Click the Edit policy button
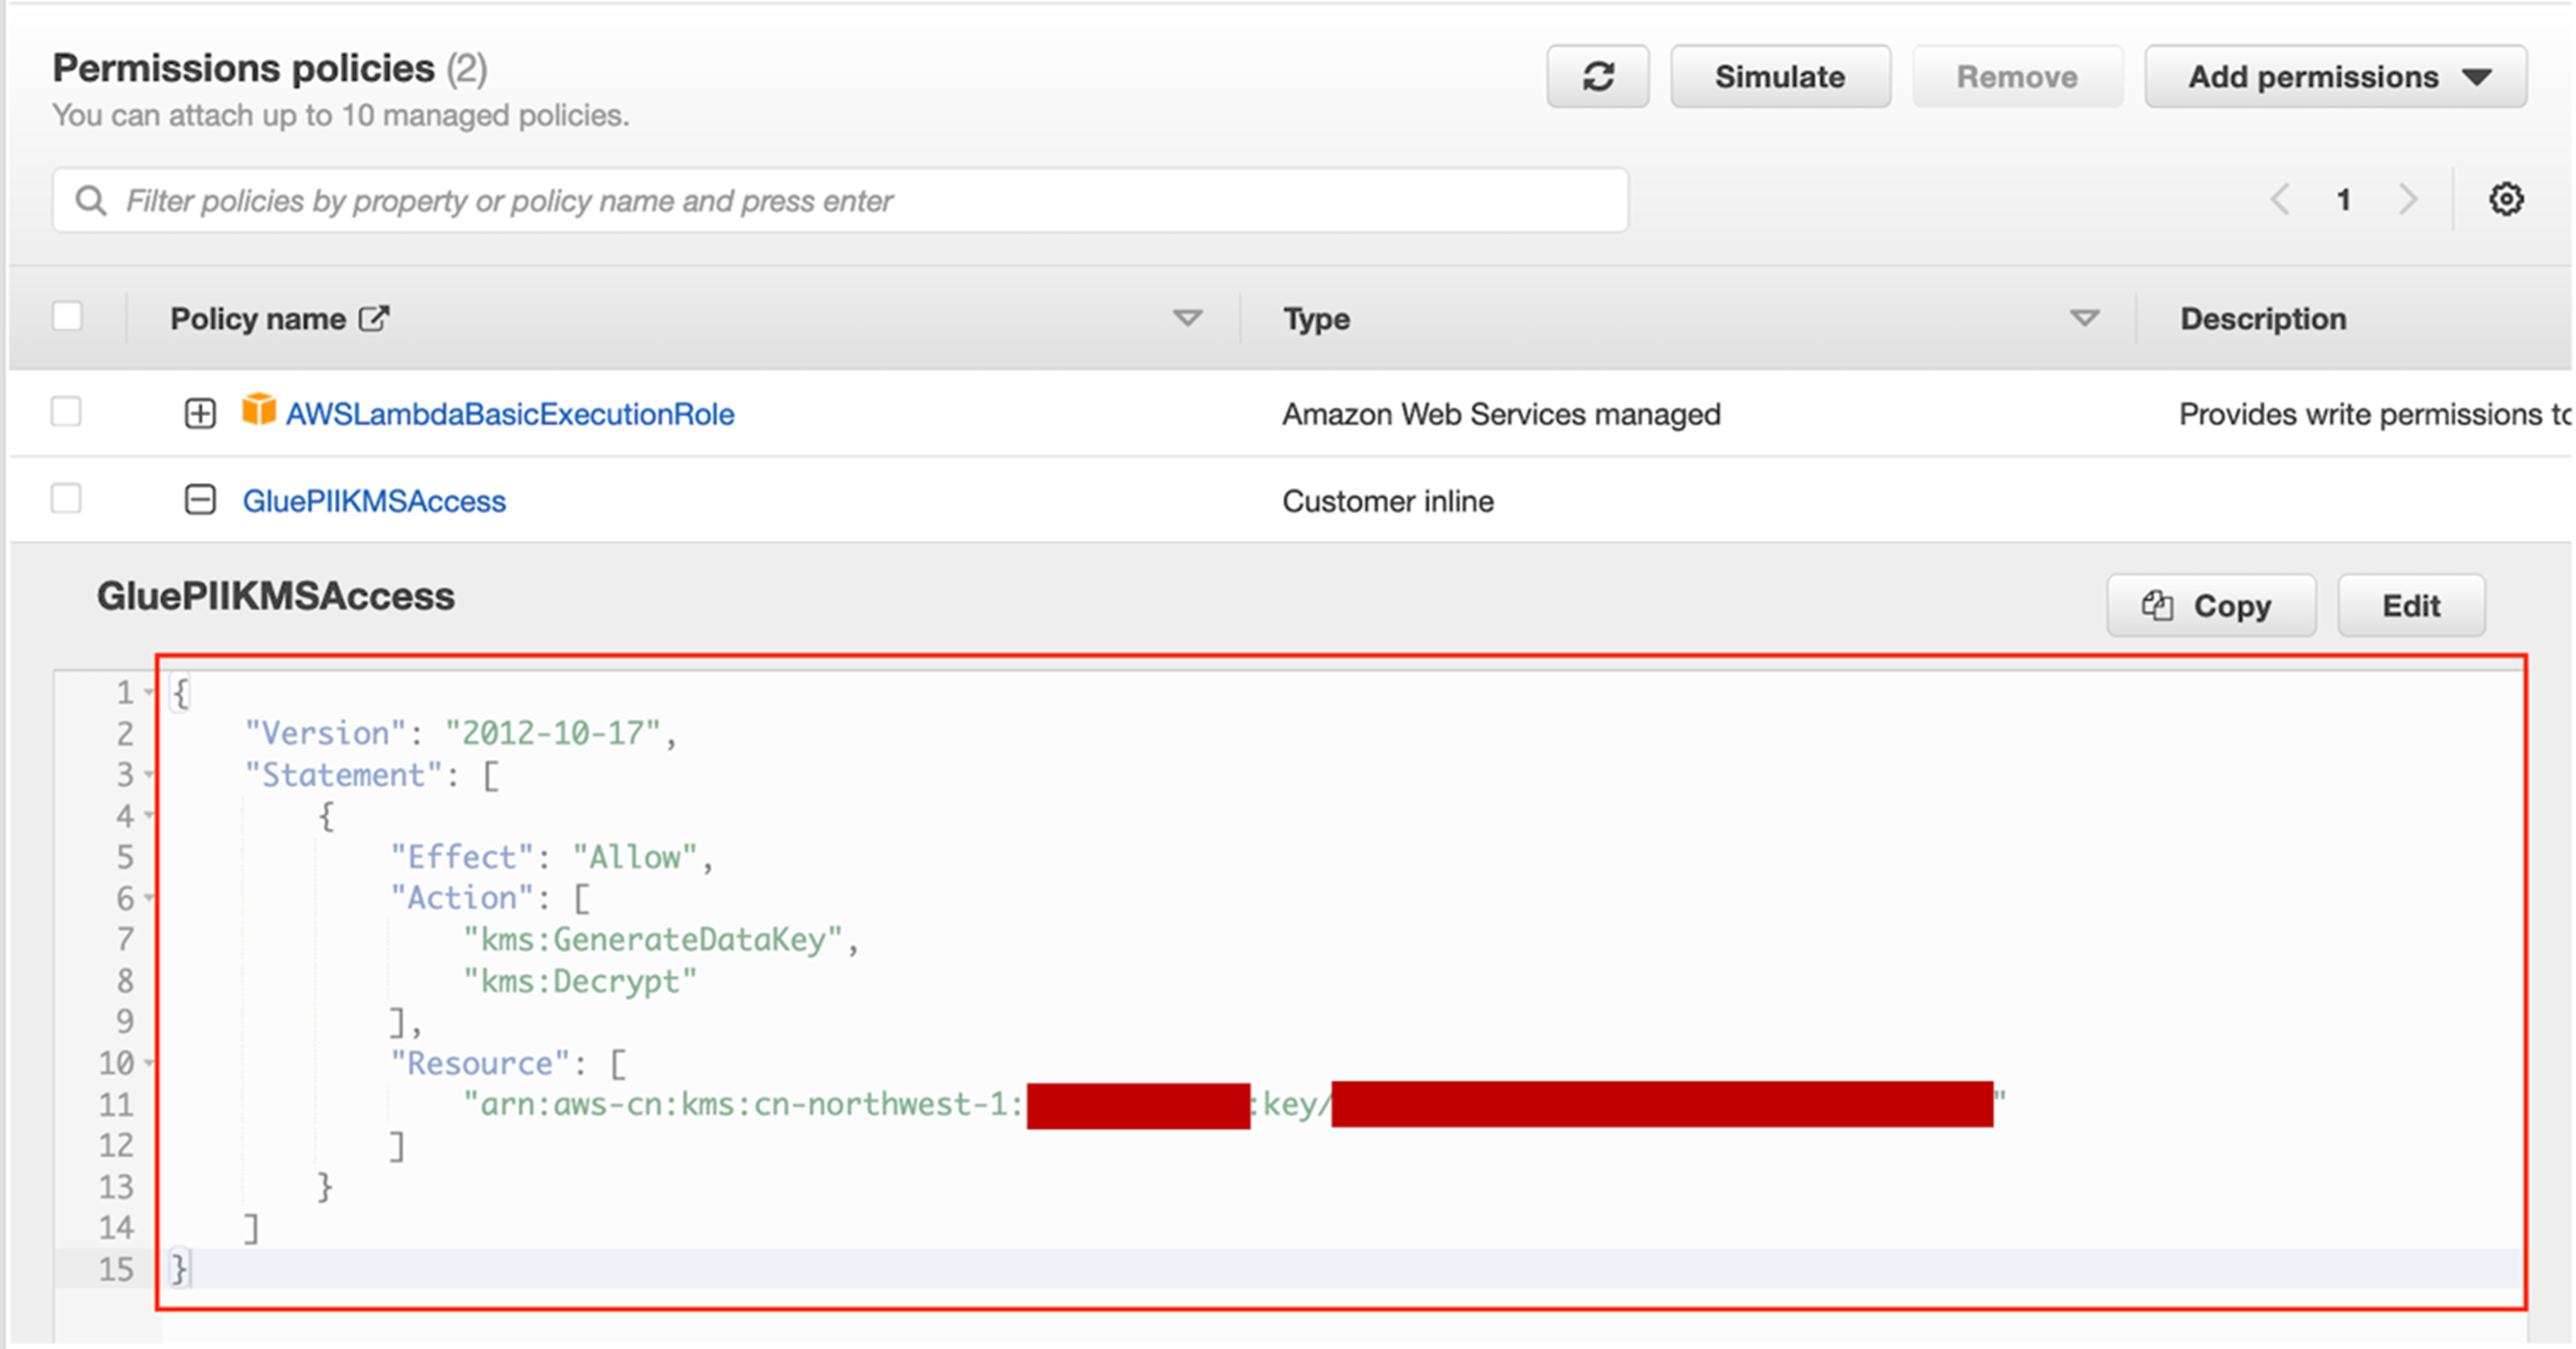Viewport: 2576px width, 1349px height. [2410, 606]
